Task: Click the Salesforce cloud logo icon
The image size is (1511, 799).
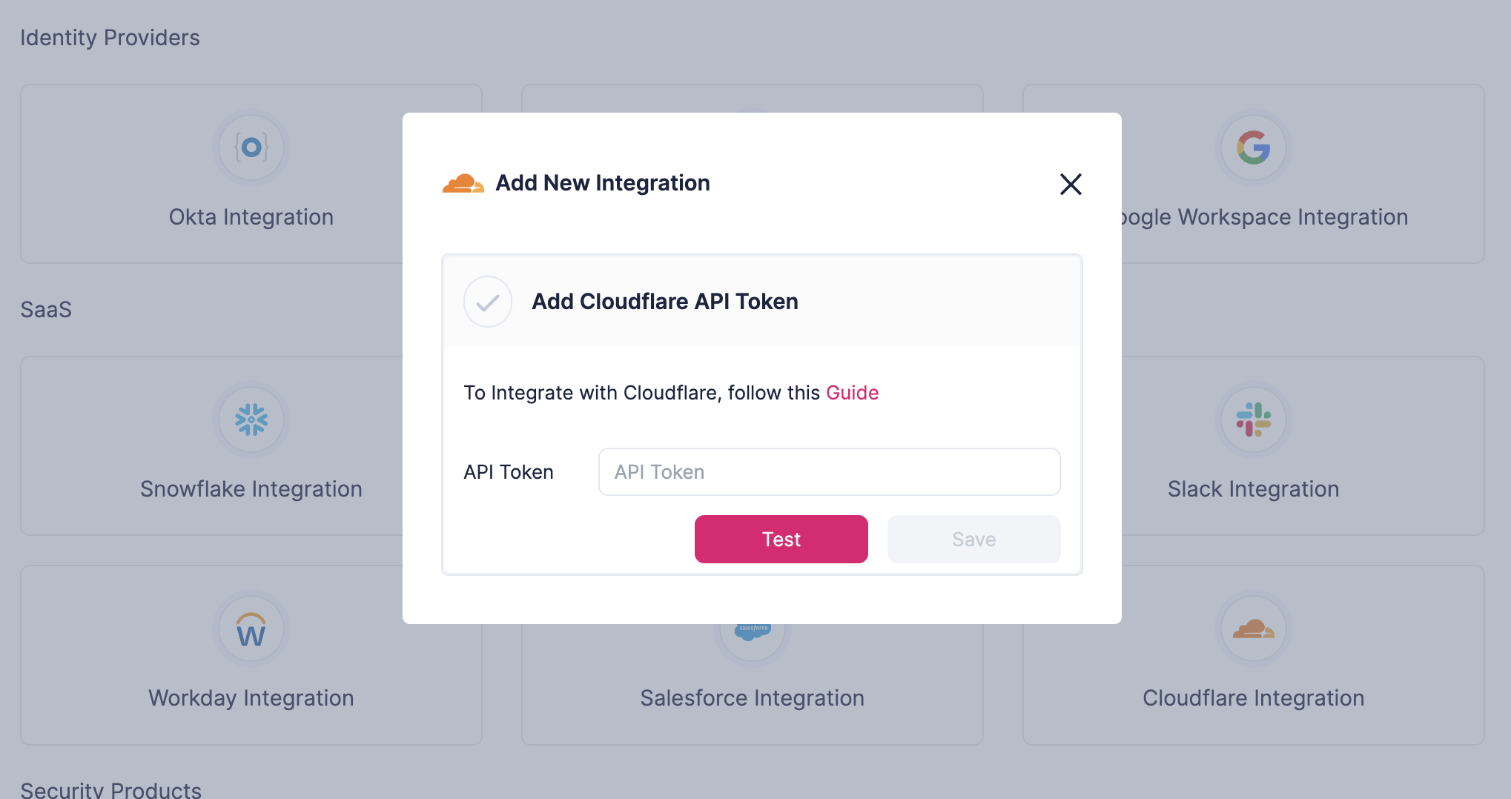Action: click(x=753, y=631)
